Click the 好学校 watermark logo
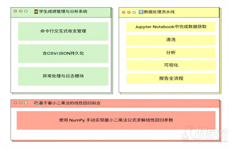Image resolution: width=233 pixels, height=148 pixels. [205, 134]
